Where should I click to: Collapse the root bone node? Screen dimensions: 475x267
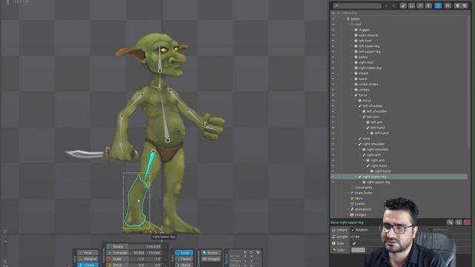click(348, 24)
